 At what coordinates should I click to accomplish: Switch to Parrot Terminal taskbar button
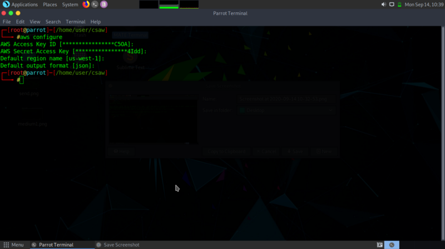click(x=62, y=245)
